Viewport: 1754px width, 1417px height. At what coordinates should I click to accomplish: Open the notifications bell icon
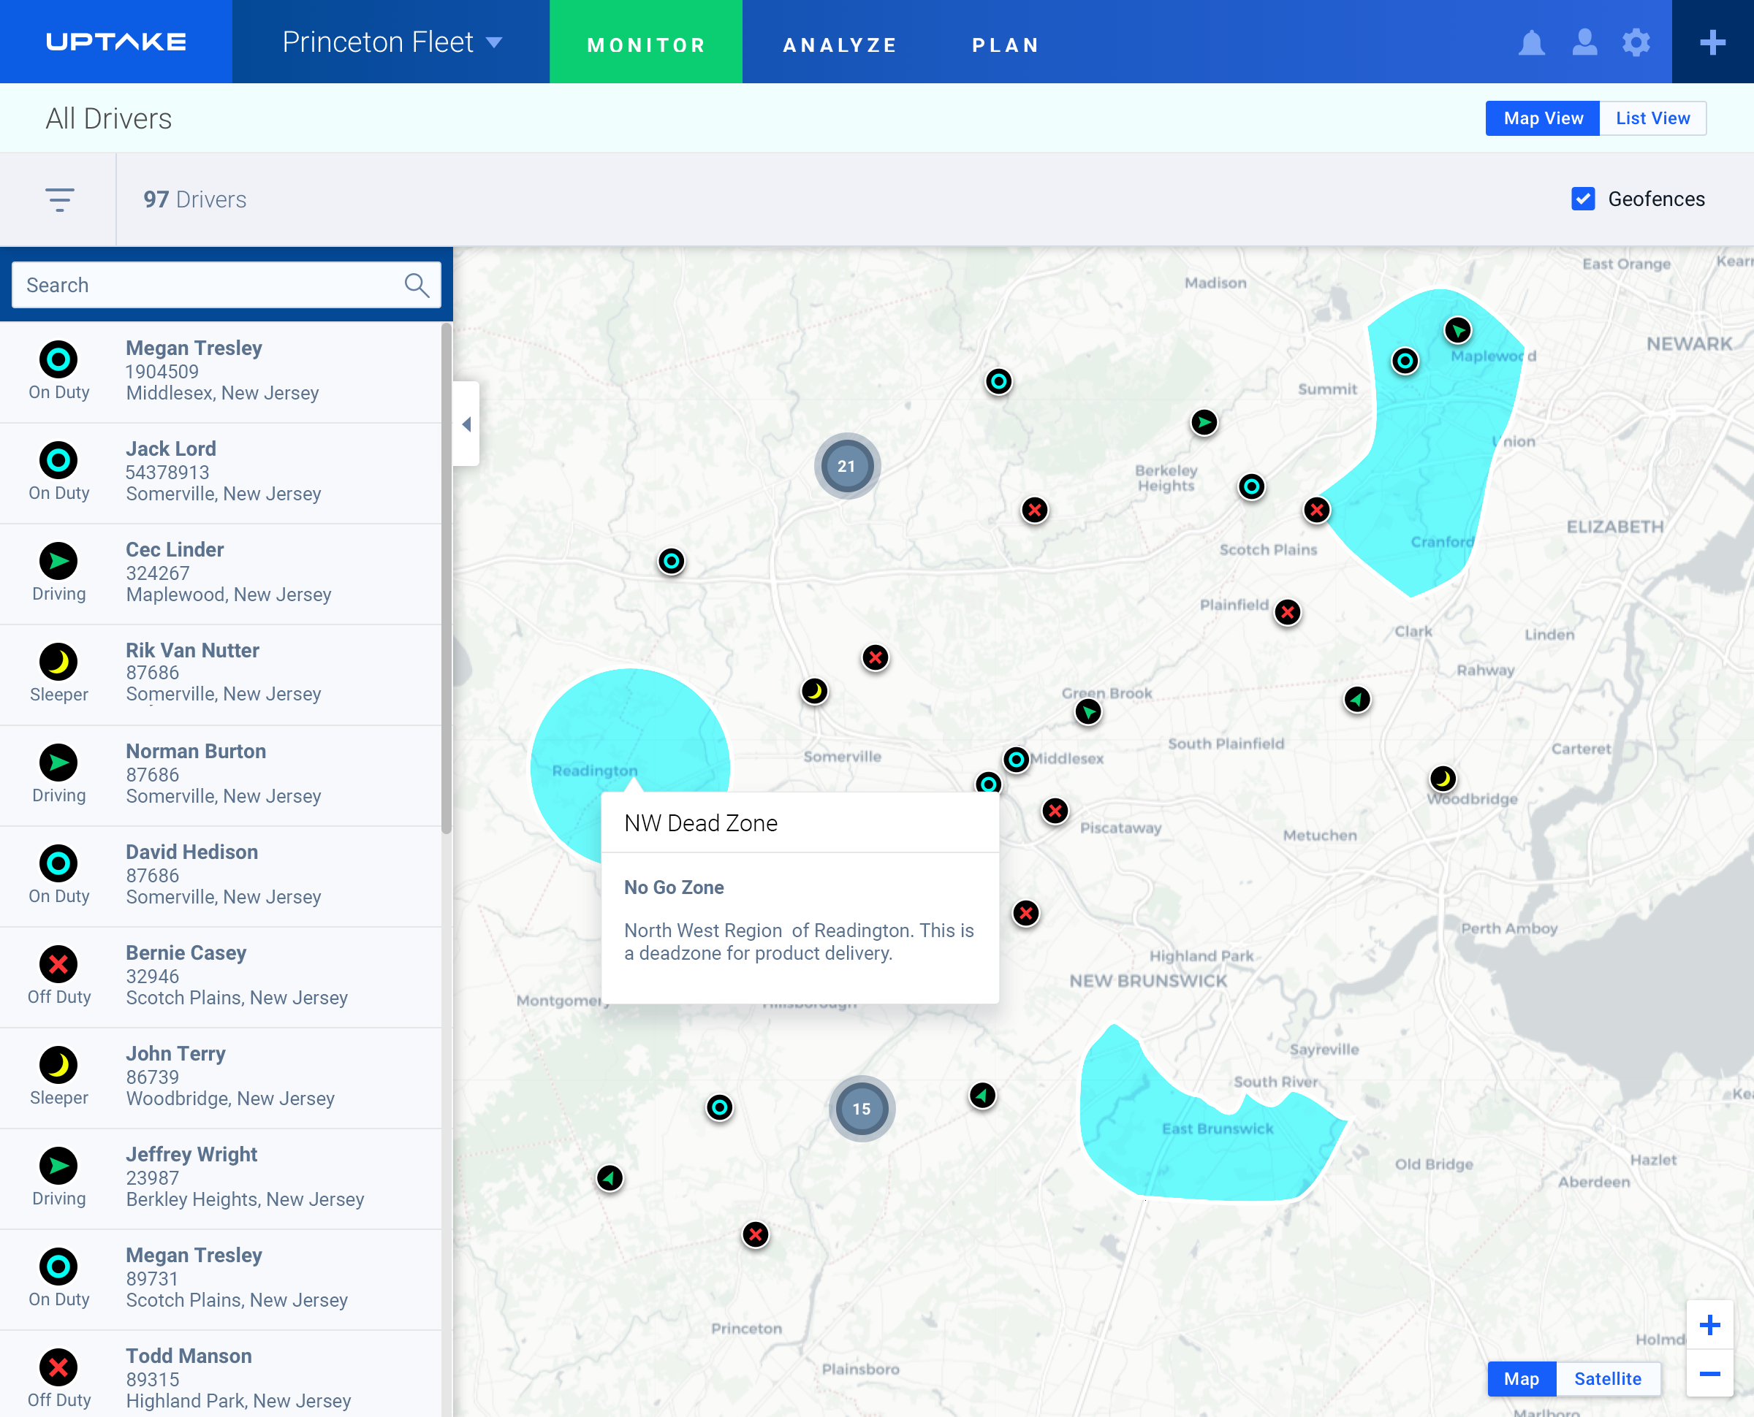pos(1532,44)
